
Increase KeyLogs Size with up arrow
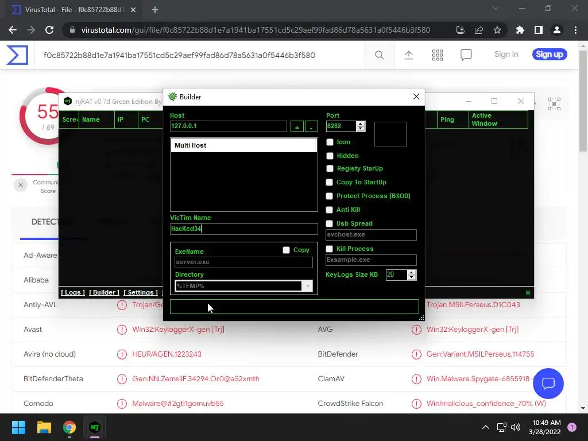click(x=412, y=273)
